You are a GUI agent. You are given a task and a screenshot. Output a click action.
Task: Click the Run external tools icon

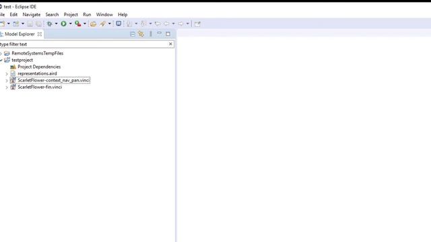click(x=78, y=24)
